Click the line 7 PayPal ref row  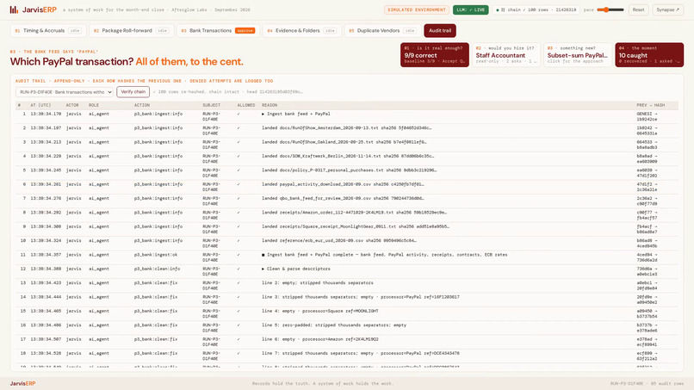point(347,356)
